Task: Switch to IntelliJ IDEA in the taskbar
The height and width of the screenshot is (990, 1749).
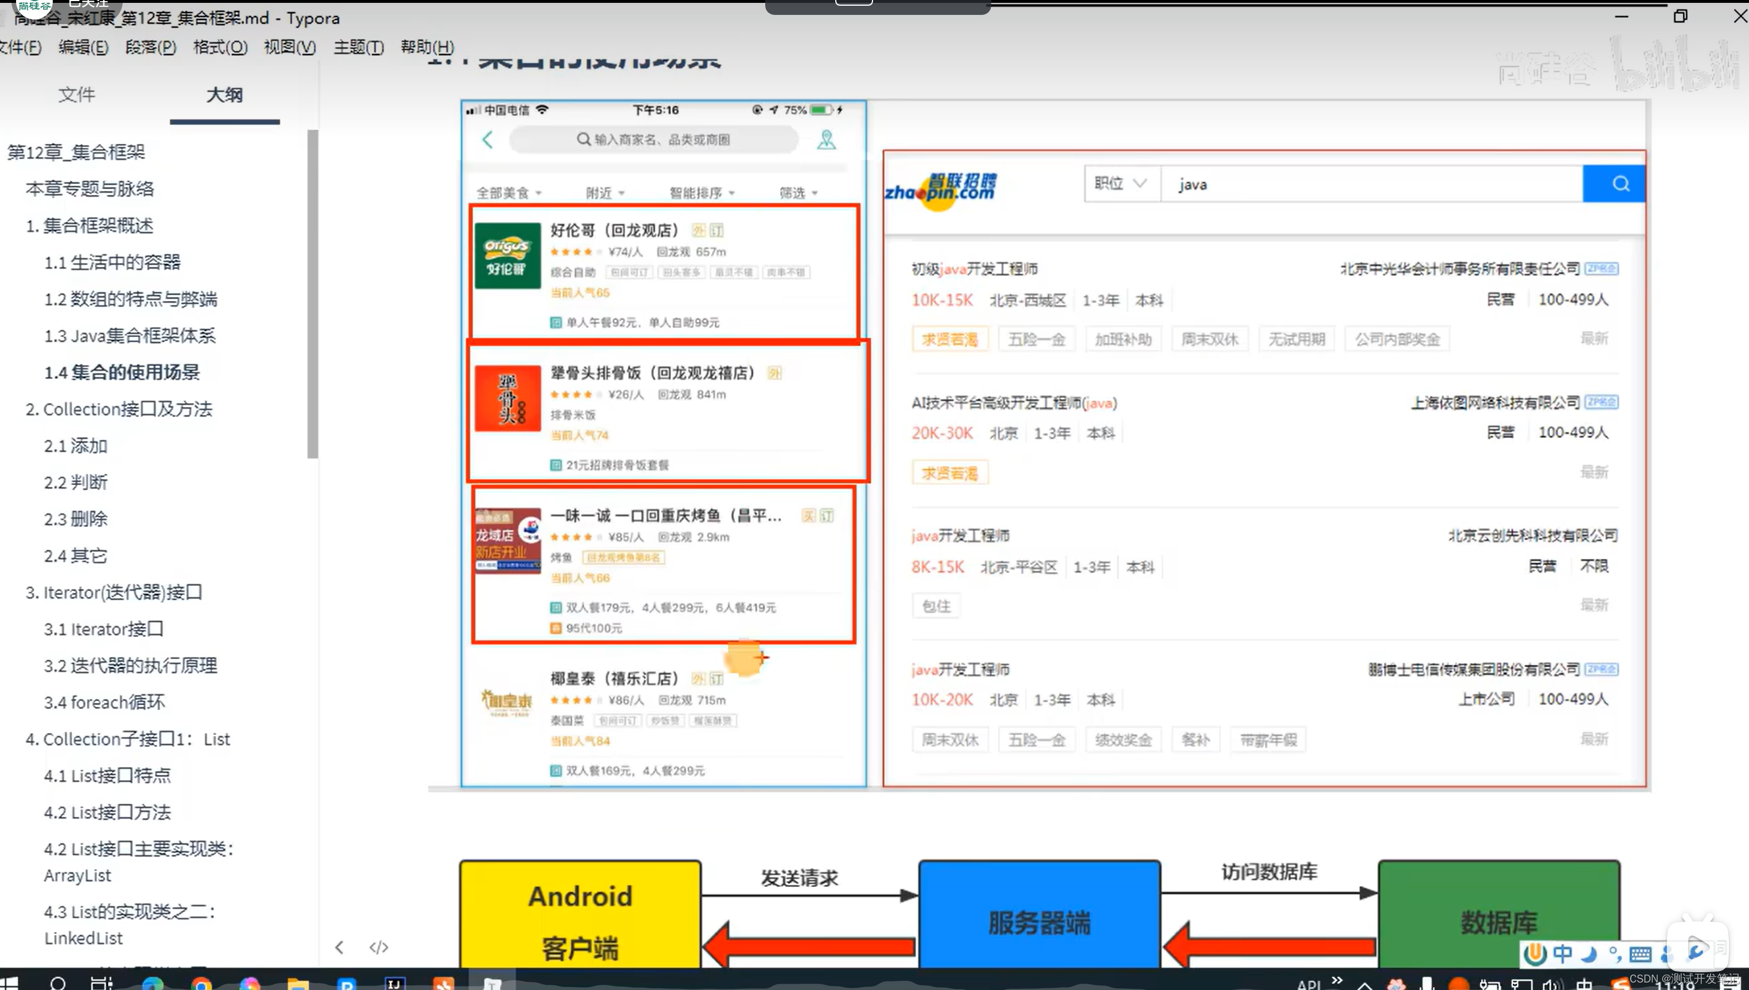Action: 395,983
